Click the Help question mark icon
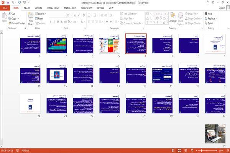The width and height of the screenshot is (230, 153). [208, 3]
